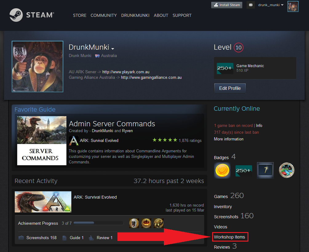
Task: Click the Guide document icon
Action: (65, 238)
